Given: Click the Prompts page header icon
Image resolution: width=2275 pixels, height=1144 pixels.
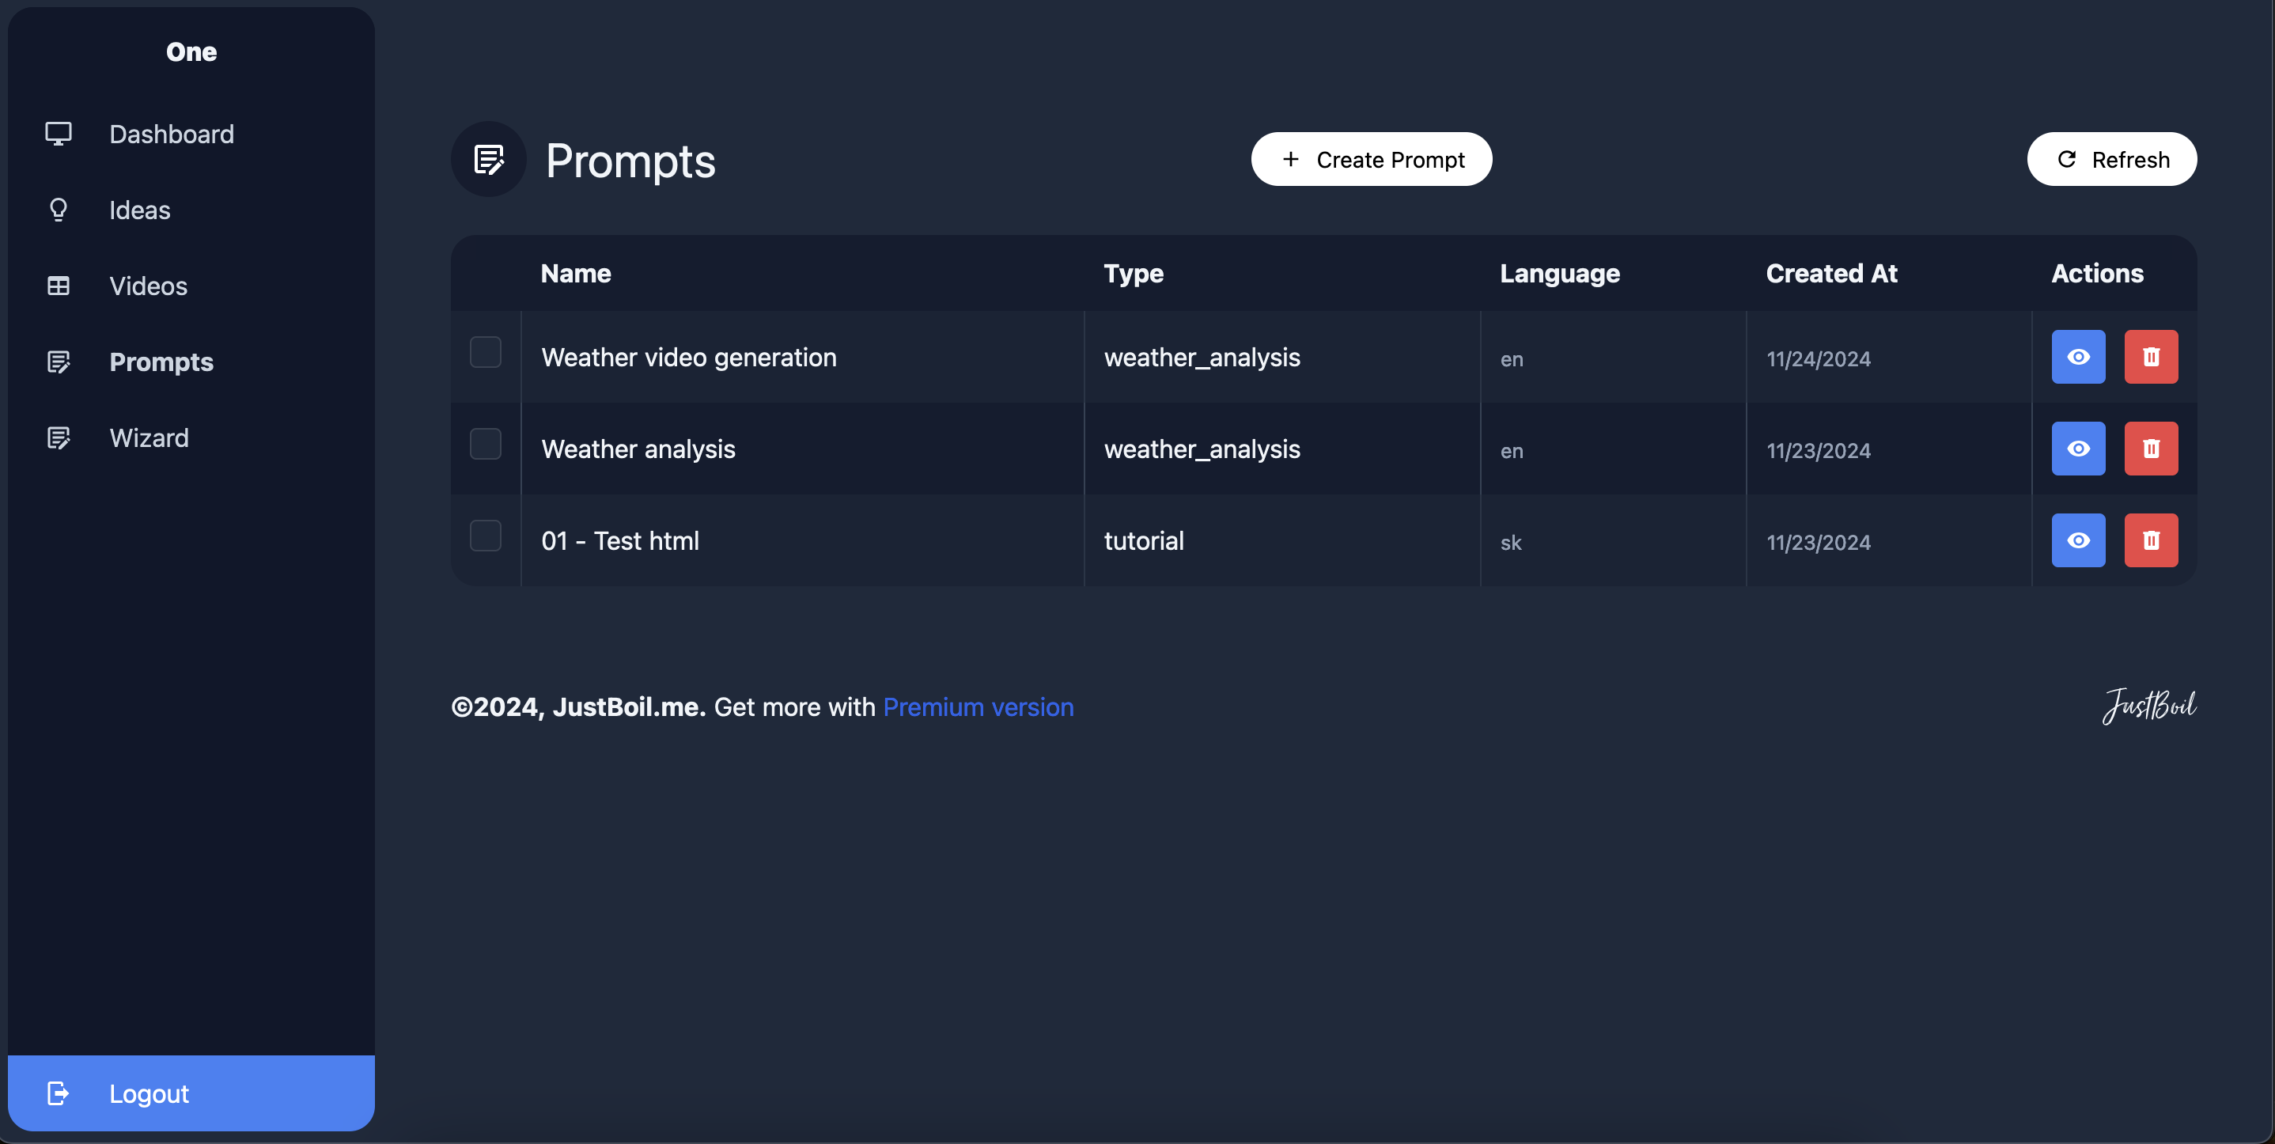Looking at the screenshot, I should point(488,160).
